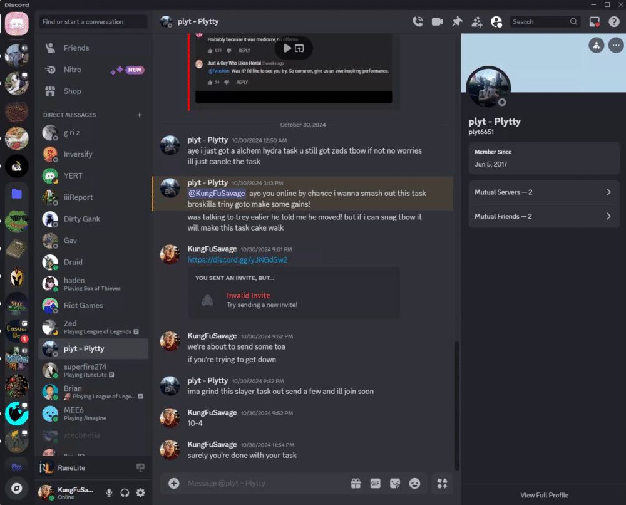Image resolution: width=626 pixels, height=505 pixels.
Task: Open DM with Zed
Action: click(93, 327)
